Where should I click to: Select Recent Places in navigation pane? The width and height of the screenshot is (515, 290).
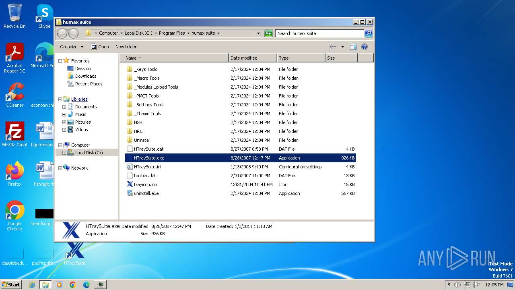tap(84, 84)
